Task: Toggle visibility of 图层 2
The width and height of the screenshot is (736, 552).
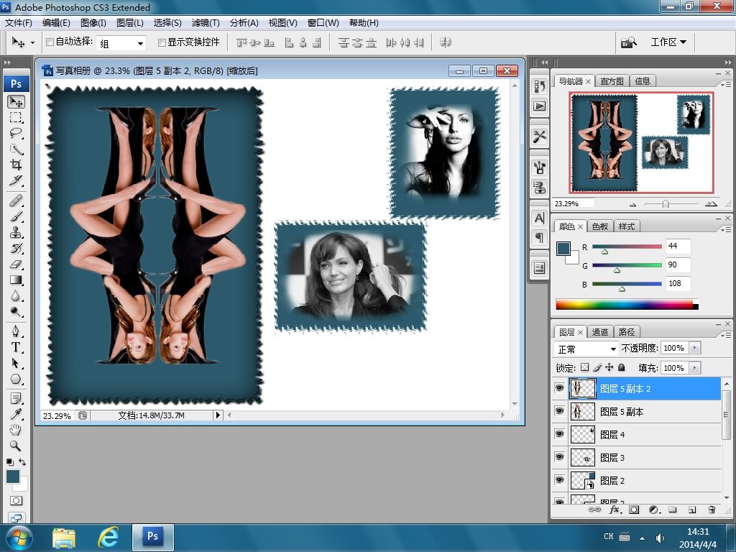Action: 559,480
